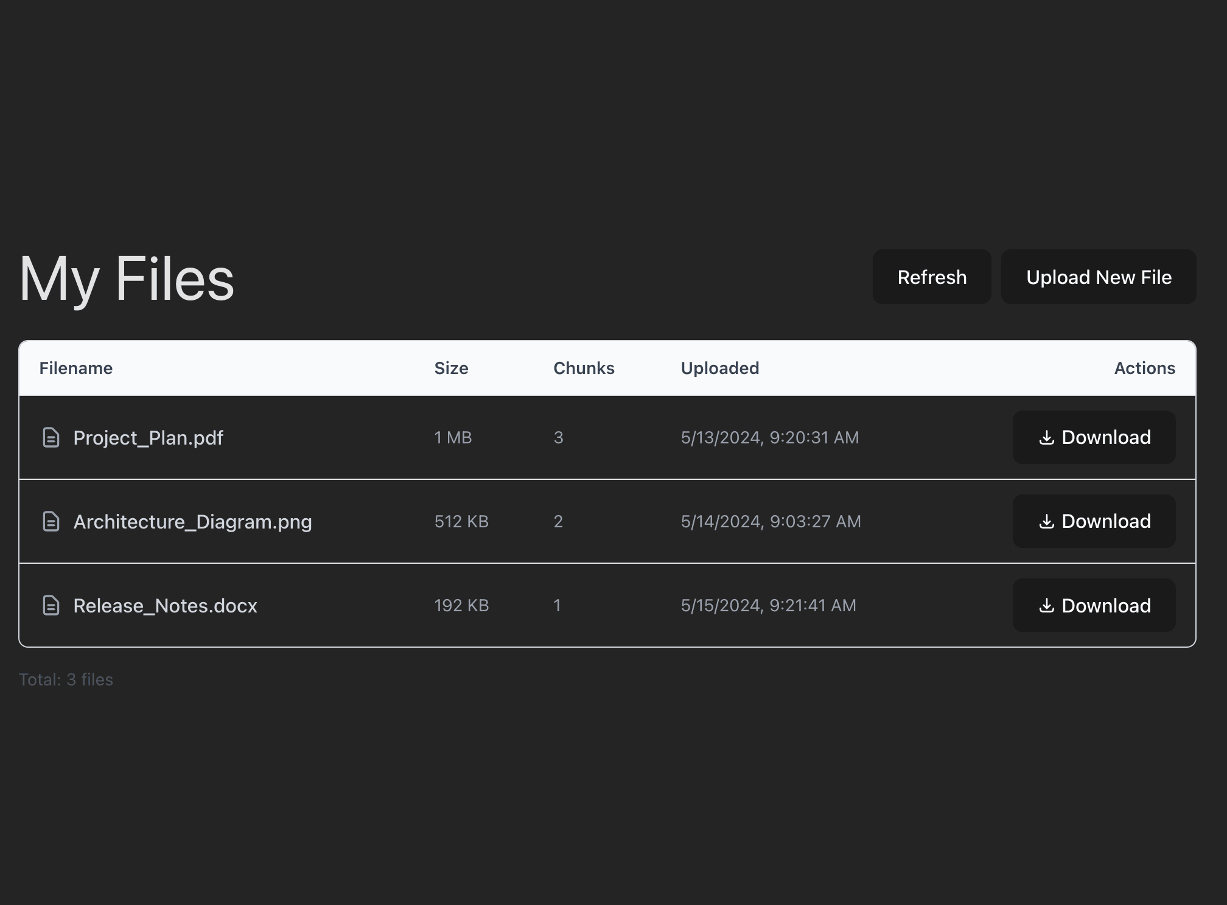Select the Size column header
Image resolution: width=1227 pixels, height=905 pixels.
pos(451,368)
